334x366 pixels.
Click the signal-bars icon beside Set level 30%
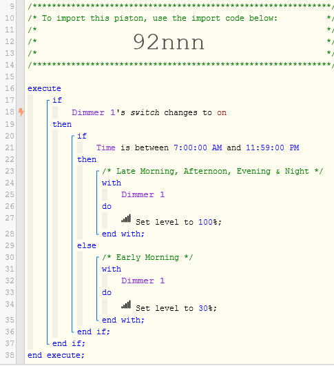pyautogui.click(x=126, y=305)
